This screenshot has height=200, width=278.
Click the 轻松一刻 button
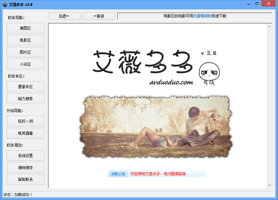25,121
